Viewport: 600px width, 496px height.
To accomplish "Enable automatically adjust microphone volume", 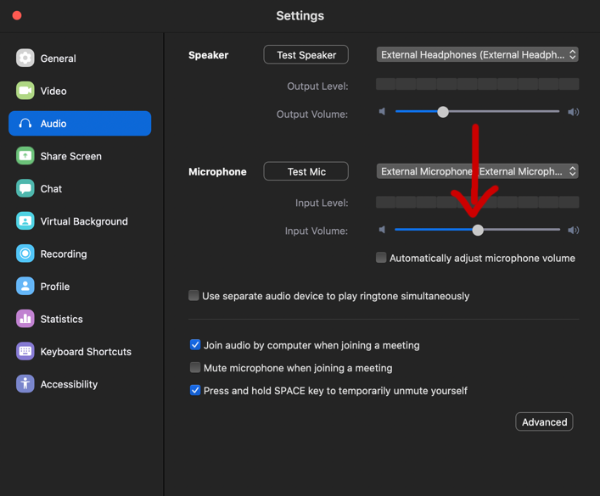I will tap(381, 258).
